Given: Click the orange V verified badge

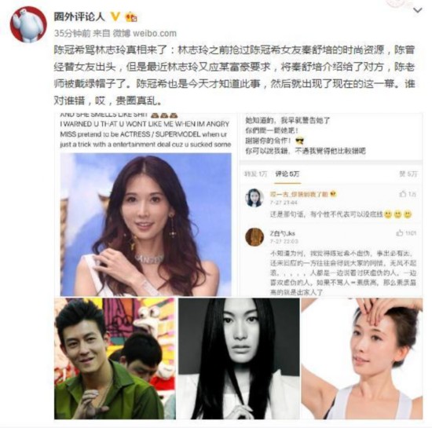Looking at the screenshot, I should coord(115,16).
